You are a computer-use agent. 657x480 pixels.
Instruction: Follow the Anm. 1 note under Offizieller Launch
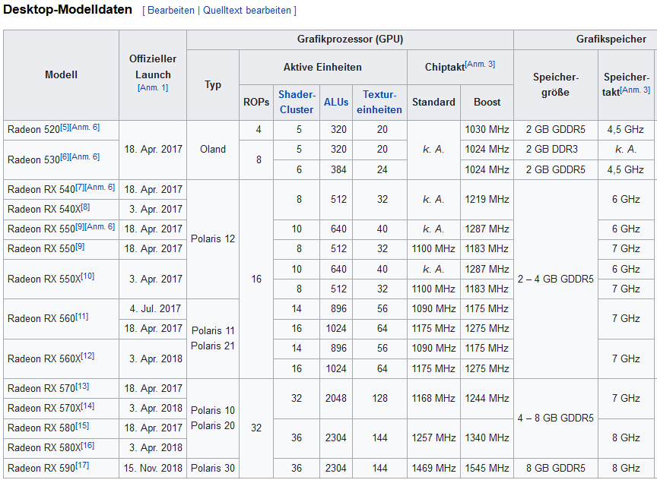click(x=153, y=88)
